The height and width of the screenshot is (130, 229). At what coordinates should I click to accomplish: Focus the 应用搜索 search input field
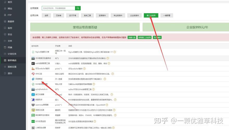click(58, 8)
